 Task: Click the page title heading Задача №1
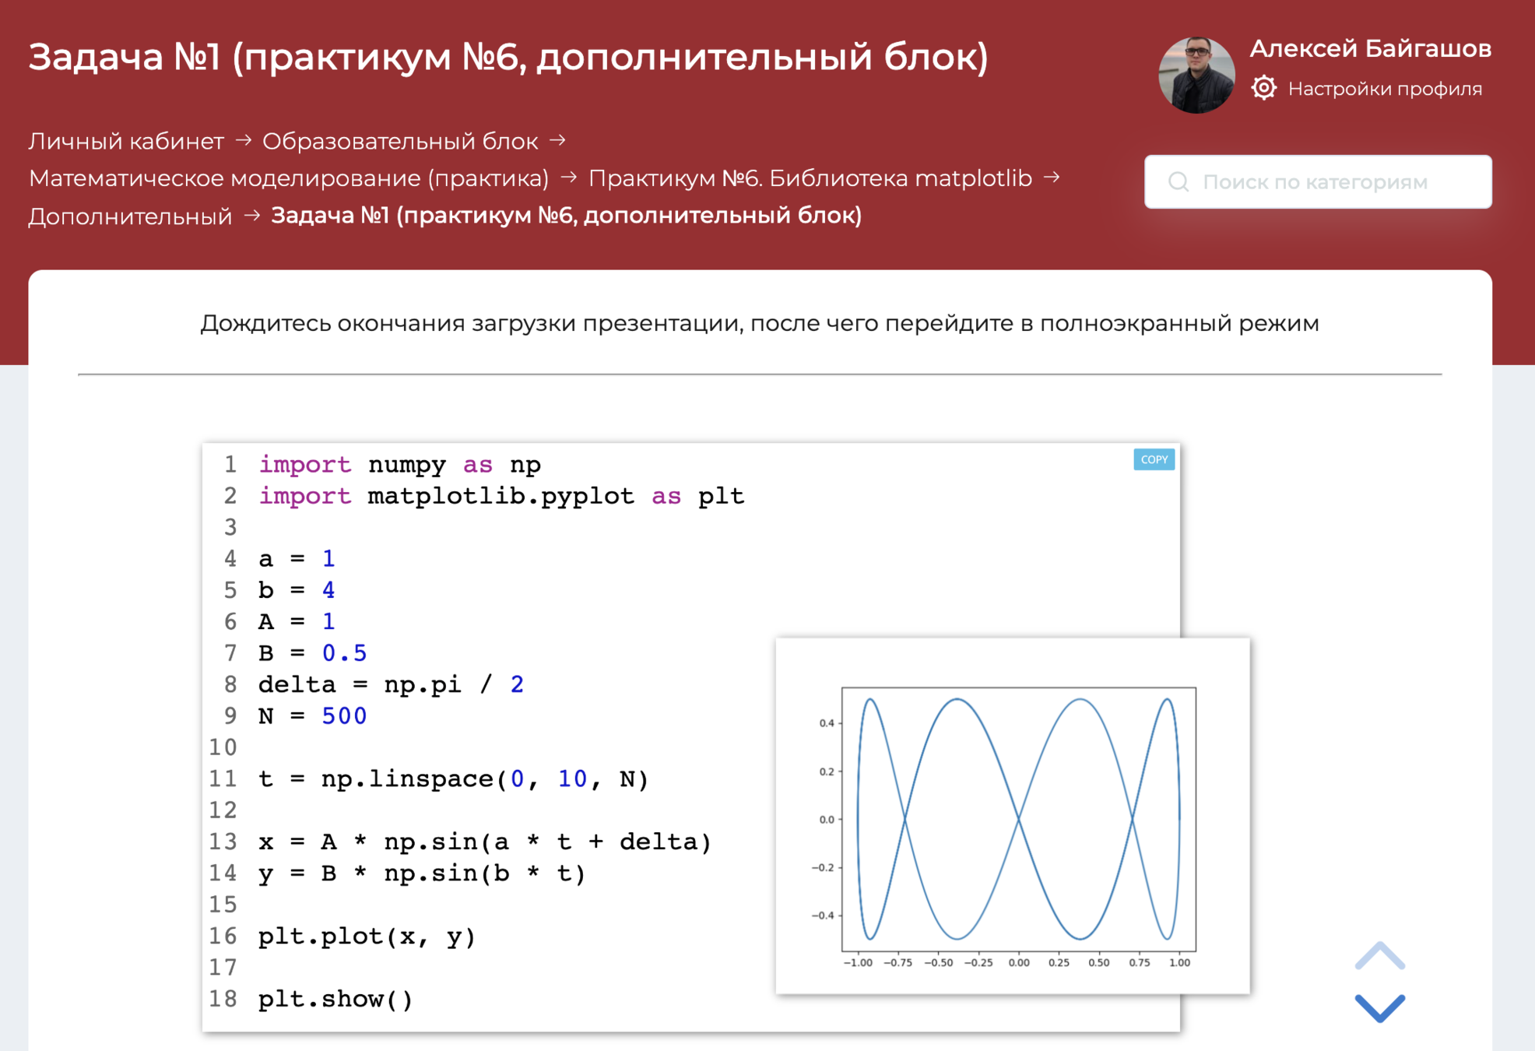coord(508,57)
